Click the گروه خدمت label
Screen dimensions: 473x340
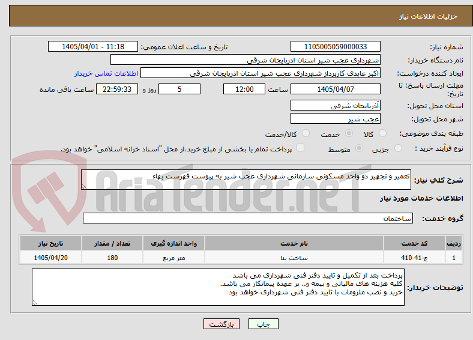coord(442,219)
